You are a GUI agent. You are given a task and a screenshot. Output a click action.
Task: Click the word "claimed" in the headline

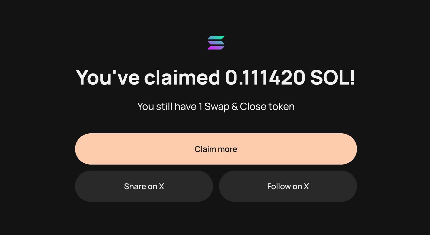[182, 77]
